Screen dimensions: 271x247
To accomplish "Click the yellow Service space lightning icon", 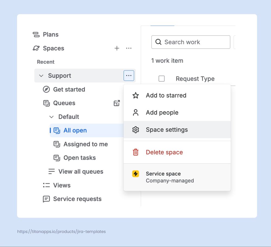I will click(135, 174).
